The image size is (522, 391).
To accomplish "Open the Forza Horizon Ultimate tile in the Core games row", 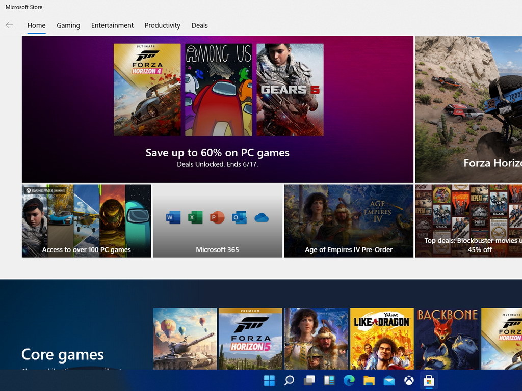I will pyautogui.click(x=502, y=339).
